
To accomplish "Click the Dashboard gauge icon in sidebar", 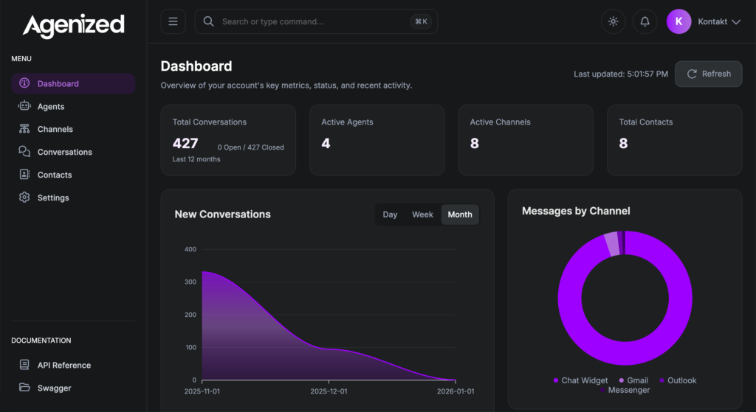I will click(24, 83).
